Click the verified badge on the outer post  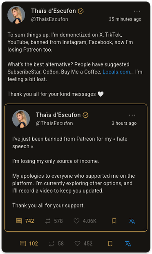click(80, 11)
